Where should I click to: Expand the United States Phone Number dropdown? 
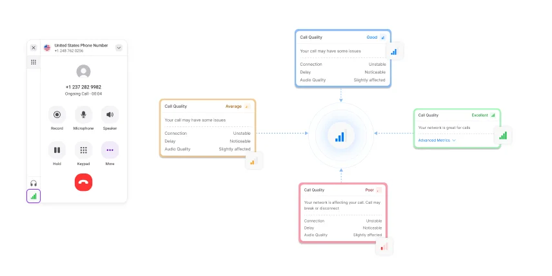(119, 48)
